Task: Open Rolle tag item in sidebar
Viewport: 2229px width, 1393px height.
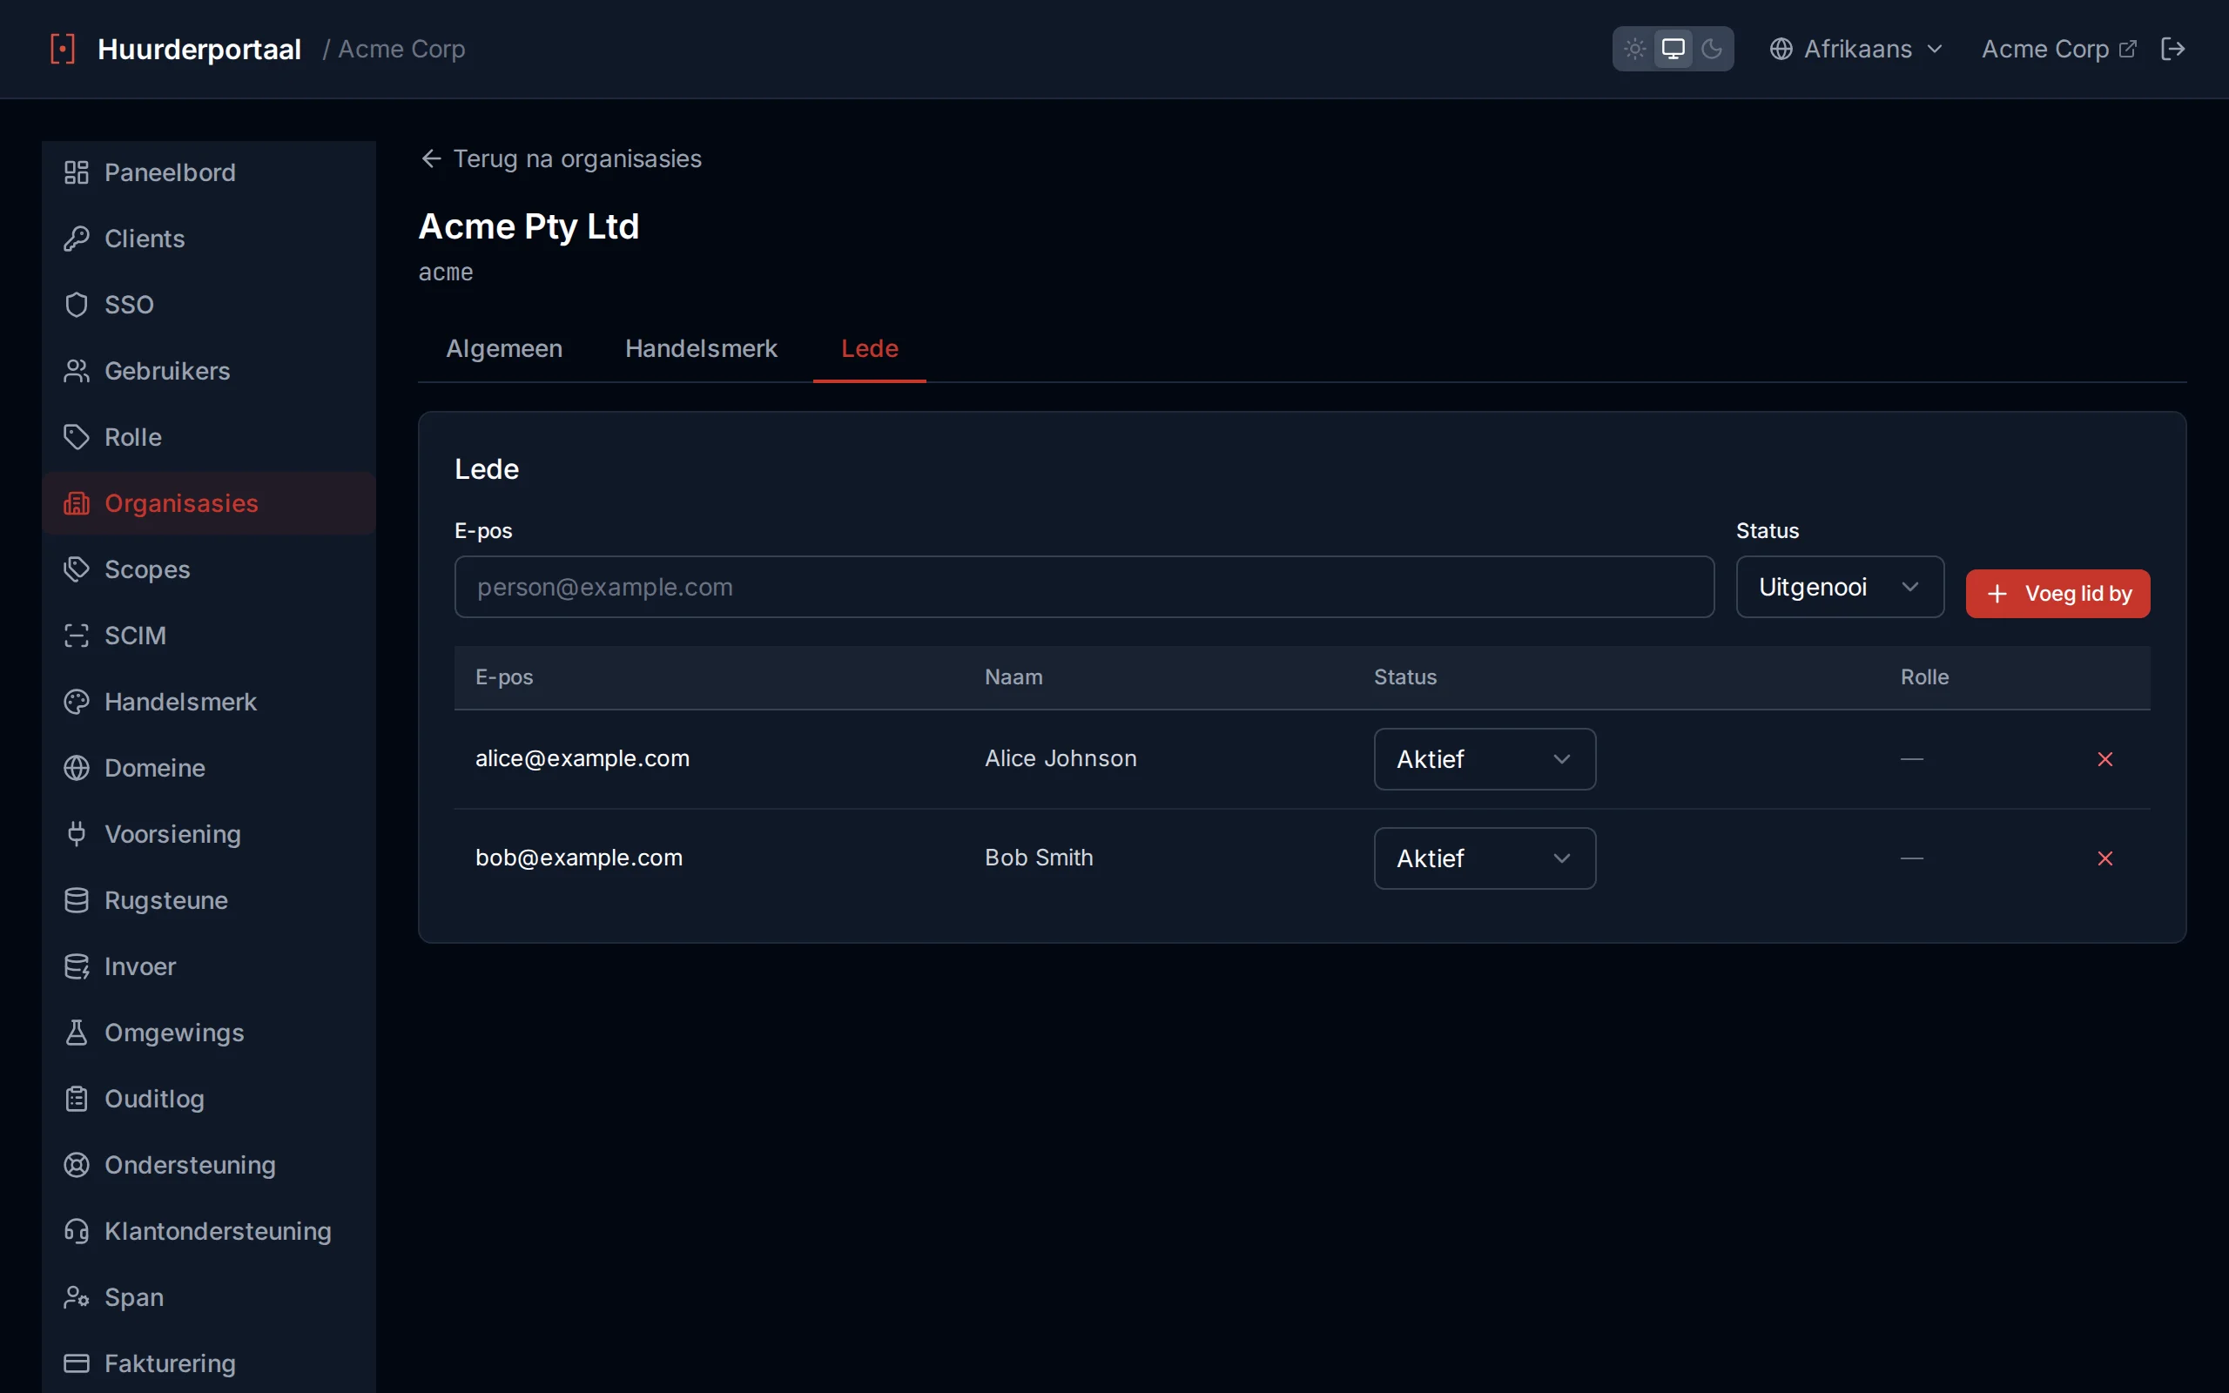Action: (209, 438)
